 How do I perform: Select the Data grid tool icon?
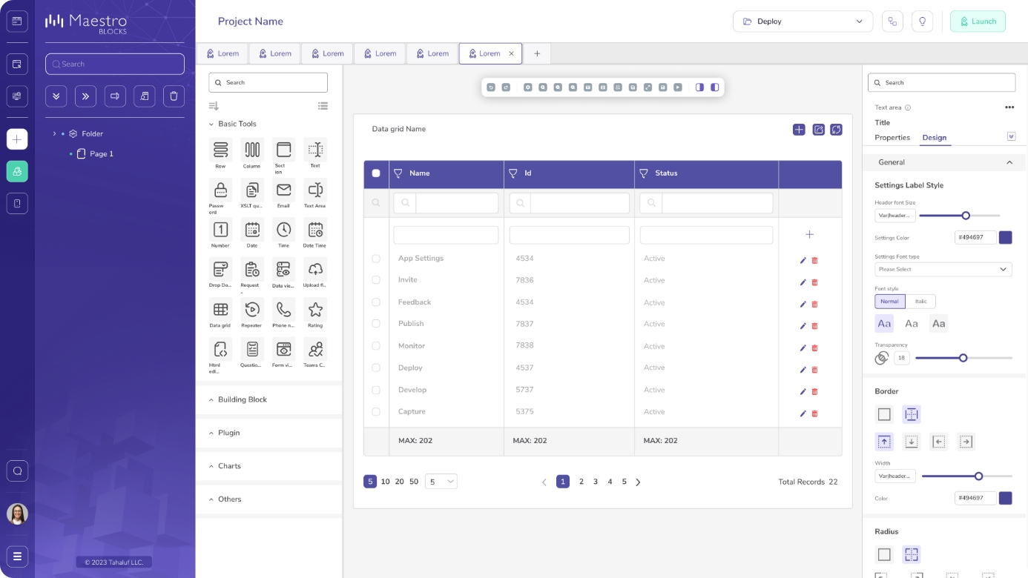tap(220, 309)
